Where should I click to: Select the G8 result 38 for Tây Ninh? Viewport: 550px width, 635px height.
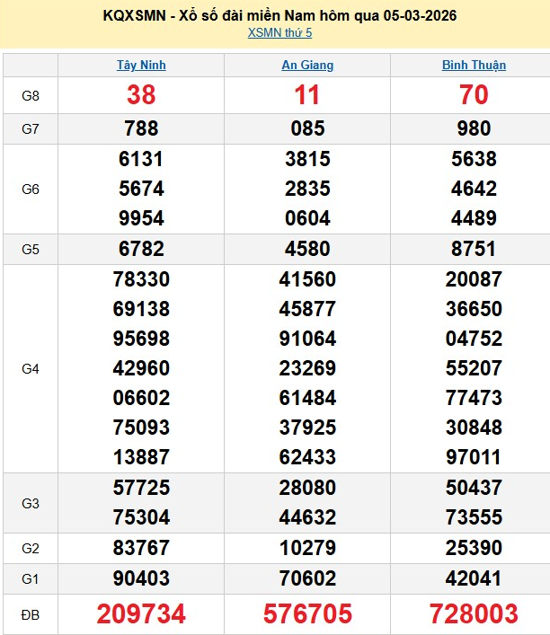coord(141,95)
